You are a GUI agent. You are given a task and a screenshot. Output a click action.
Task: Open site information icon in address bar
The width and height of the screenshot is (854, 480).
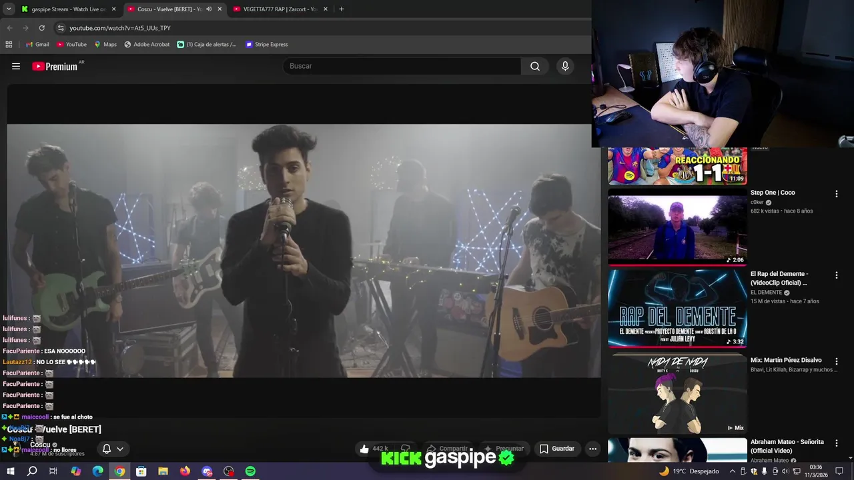coord(61,28)
